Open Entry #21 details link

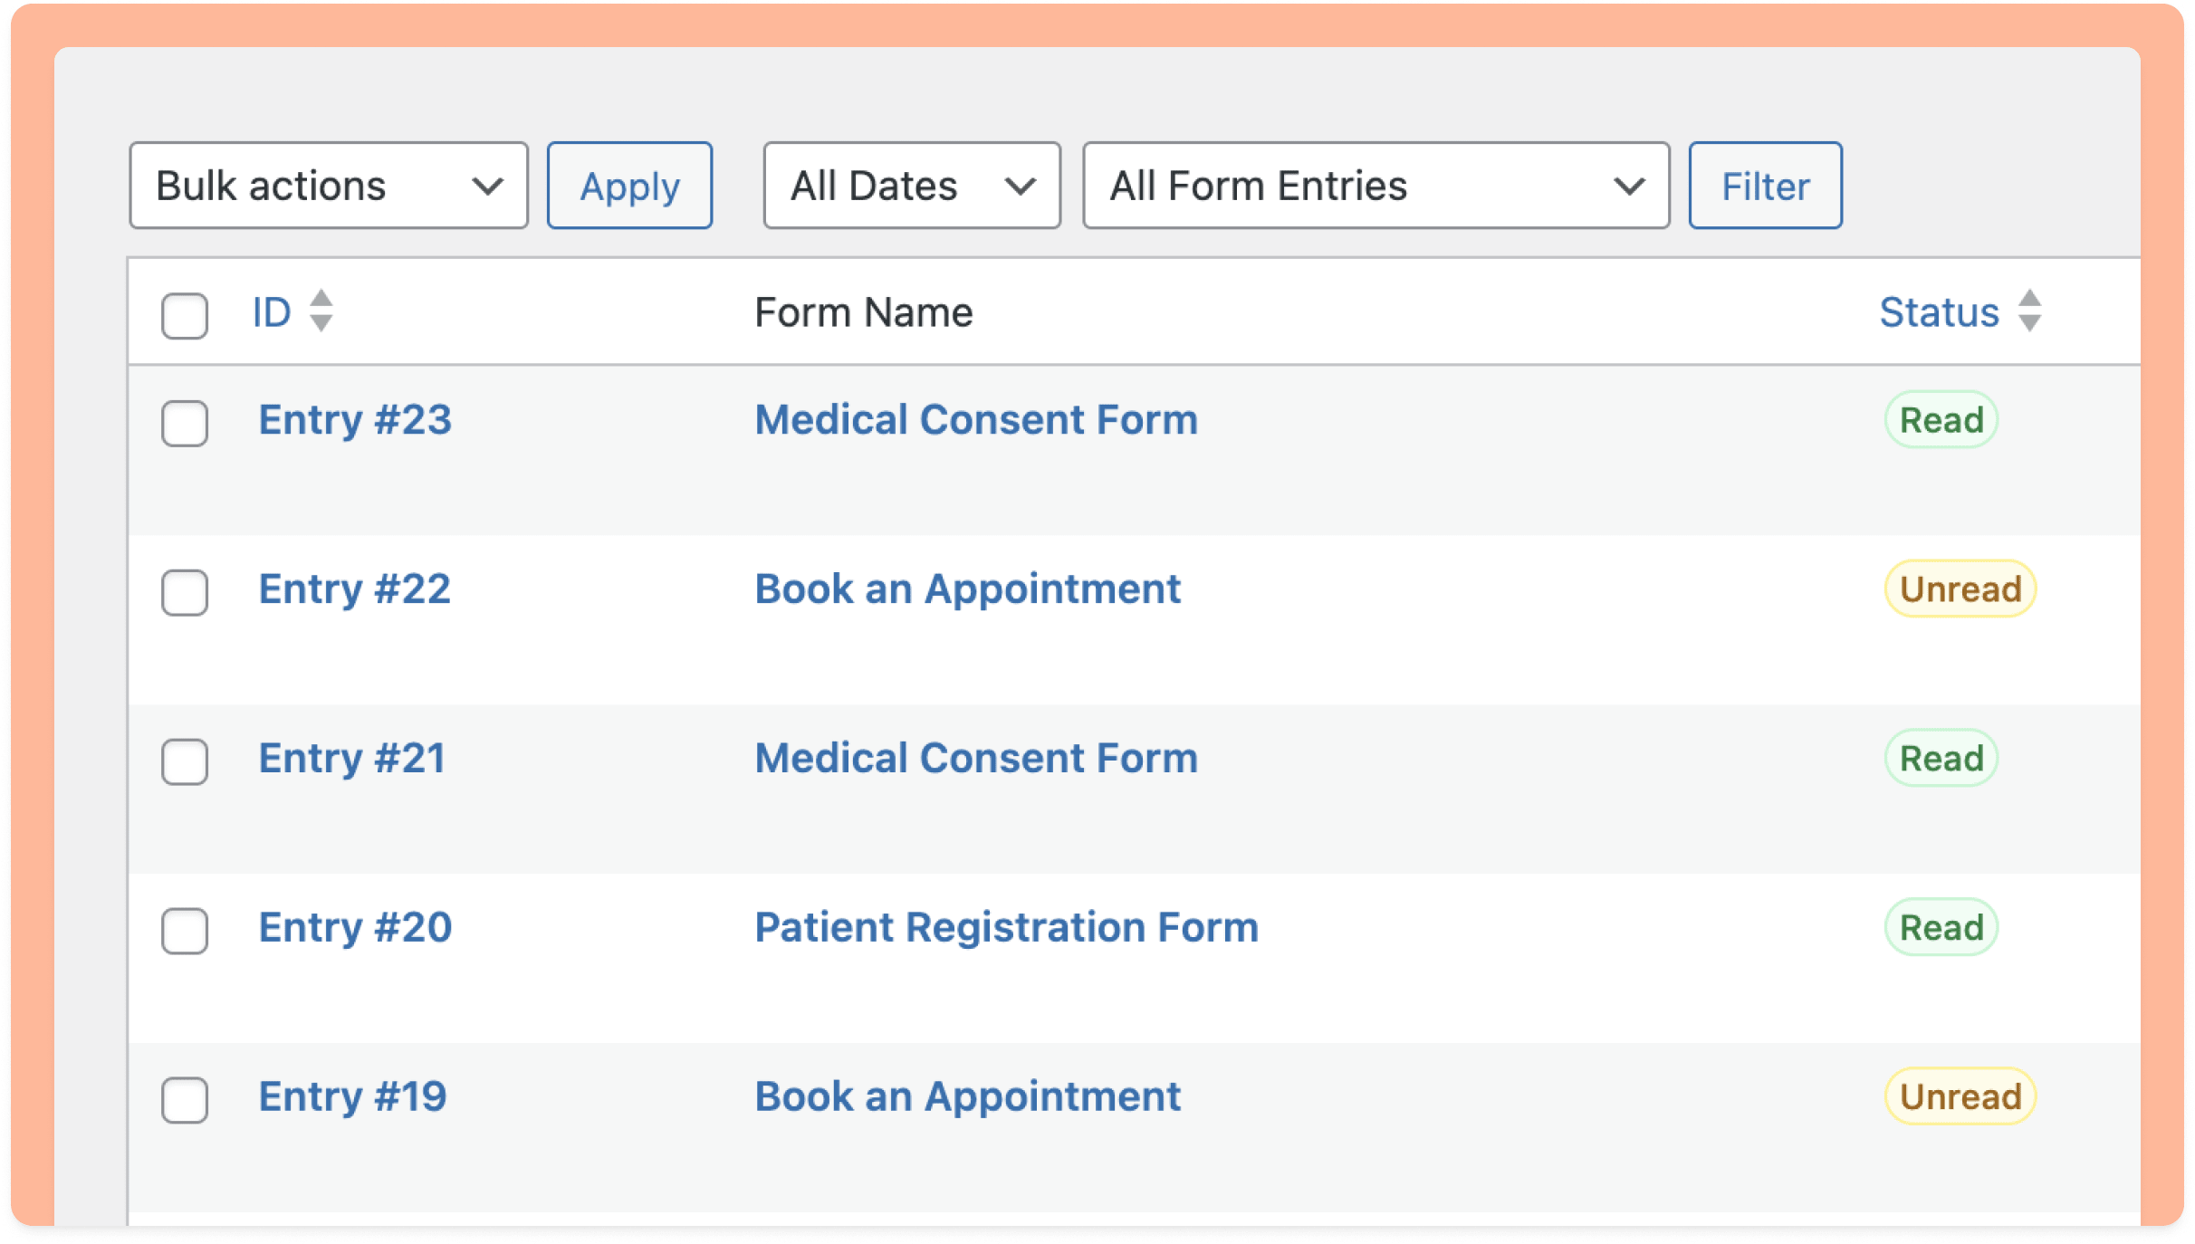[351, 759]
